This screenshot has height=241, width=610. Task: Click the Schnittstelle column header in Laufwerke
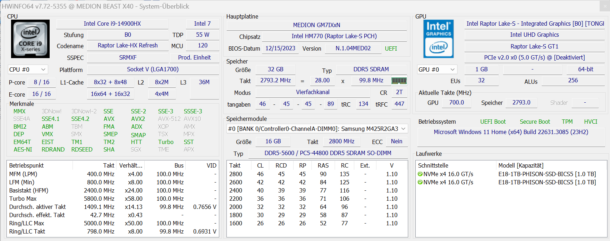pos(456,165)
